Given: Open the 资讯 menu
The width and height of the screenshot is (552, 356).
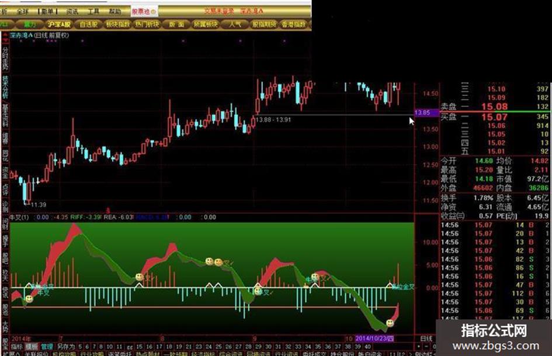Looking at the screenshot, I should coord(72,12).
